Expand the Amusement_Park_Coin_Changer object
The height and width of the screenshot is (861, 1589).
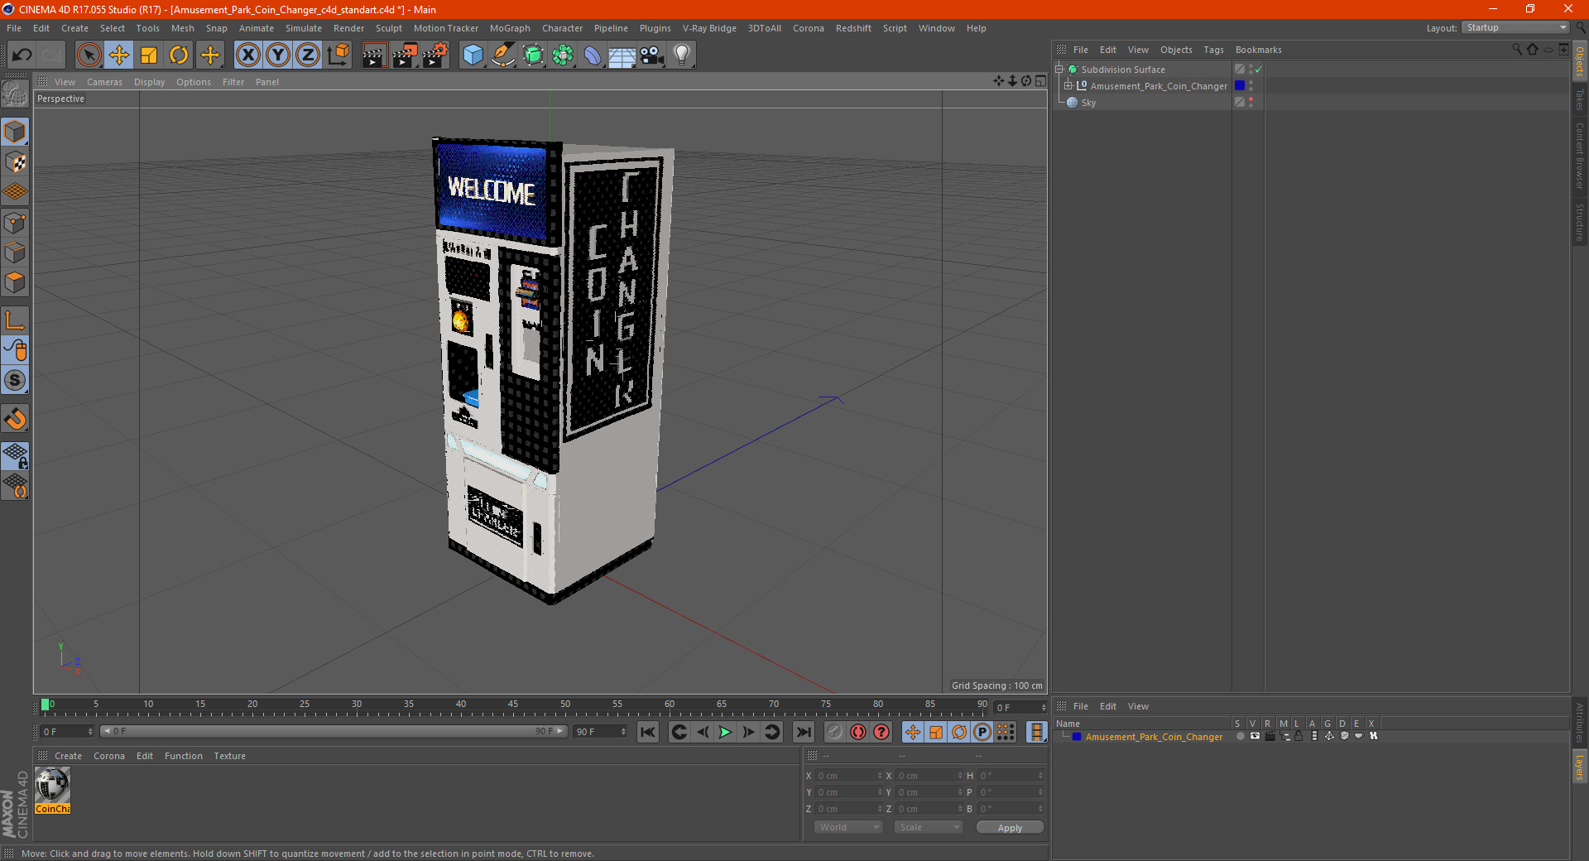pos(1068,86)
